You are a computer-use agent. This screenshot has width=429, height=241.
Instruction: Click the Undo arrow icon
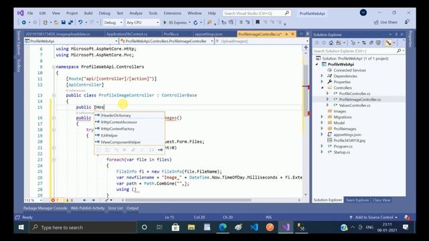tap(80, 22)
